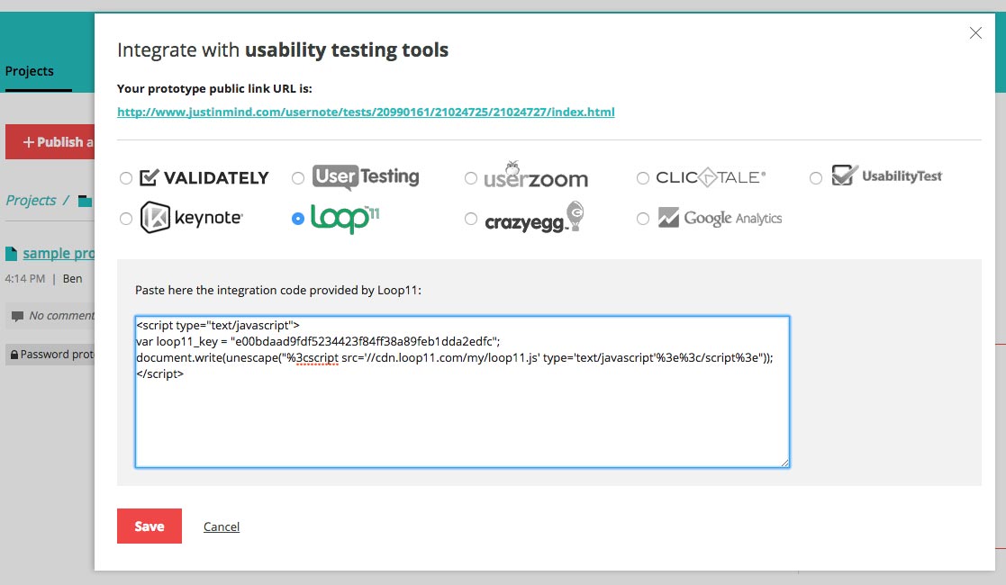
Task: Select the Loop11 radio button
Action: tap(298, 219)
